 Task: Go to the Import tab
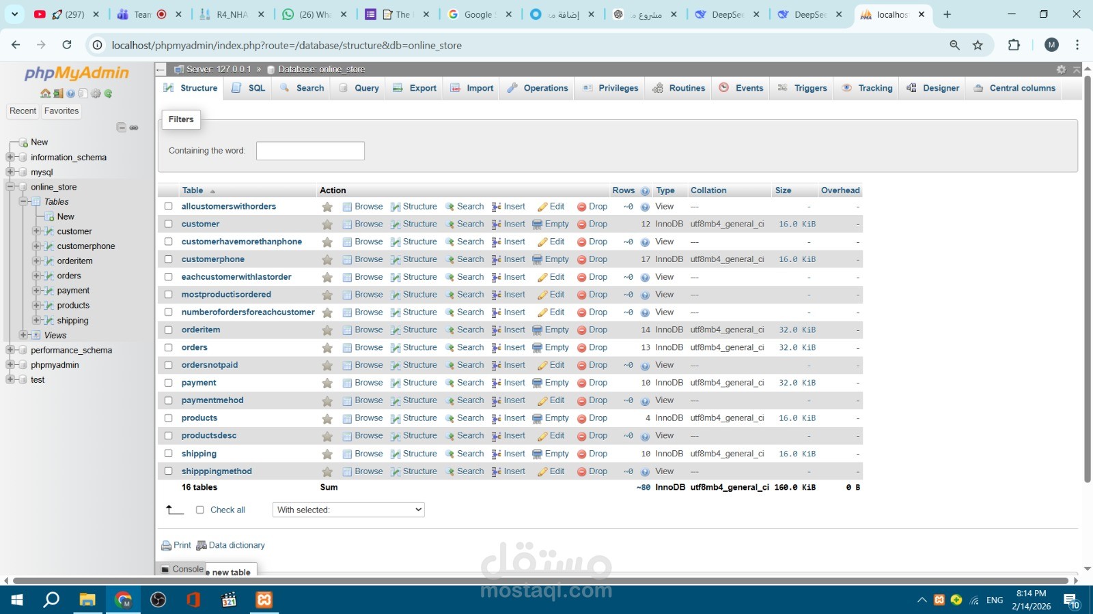471,88
